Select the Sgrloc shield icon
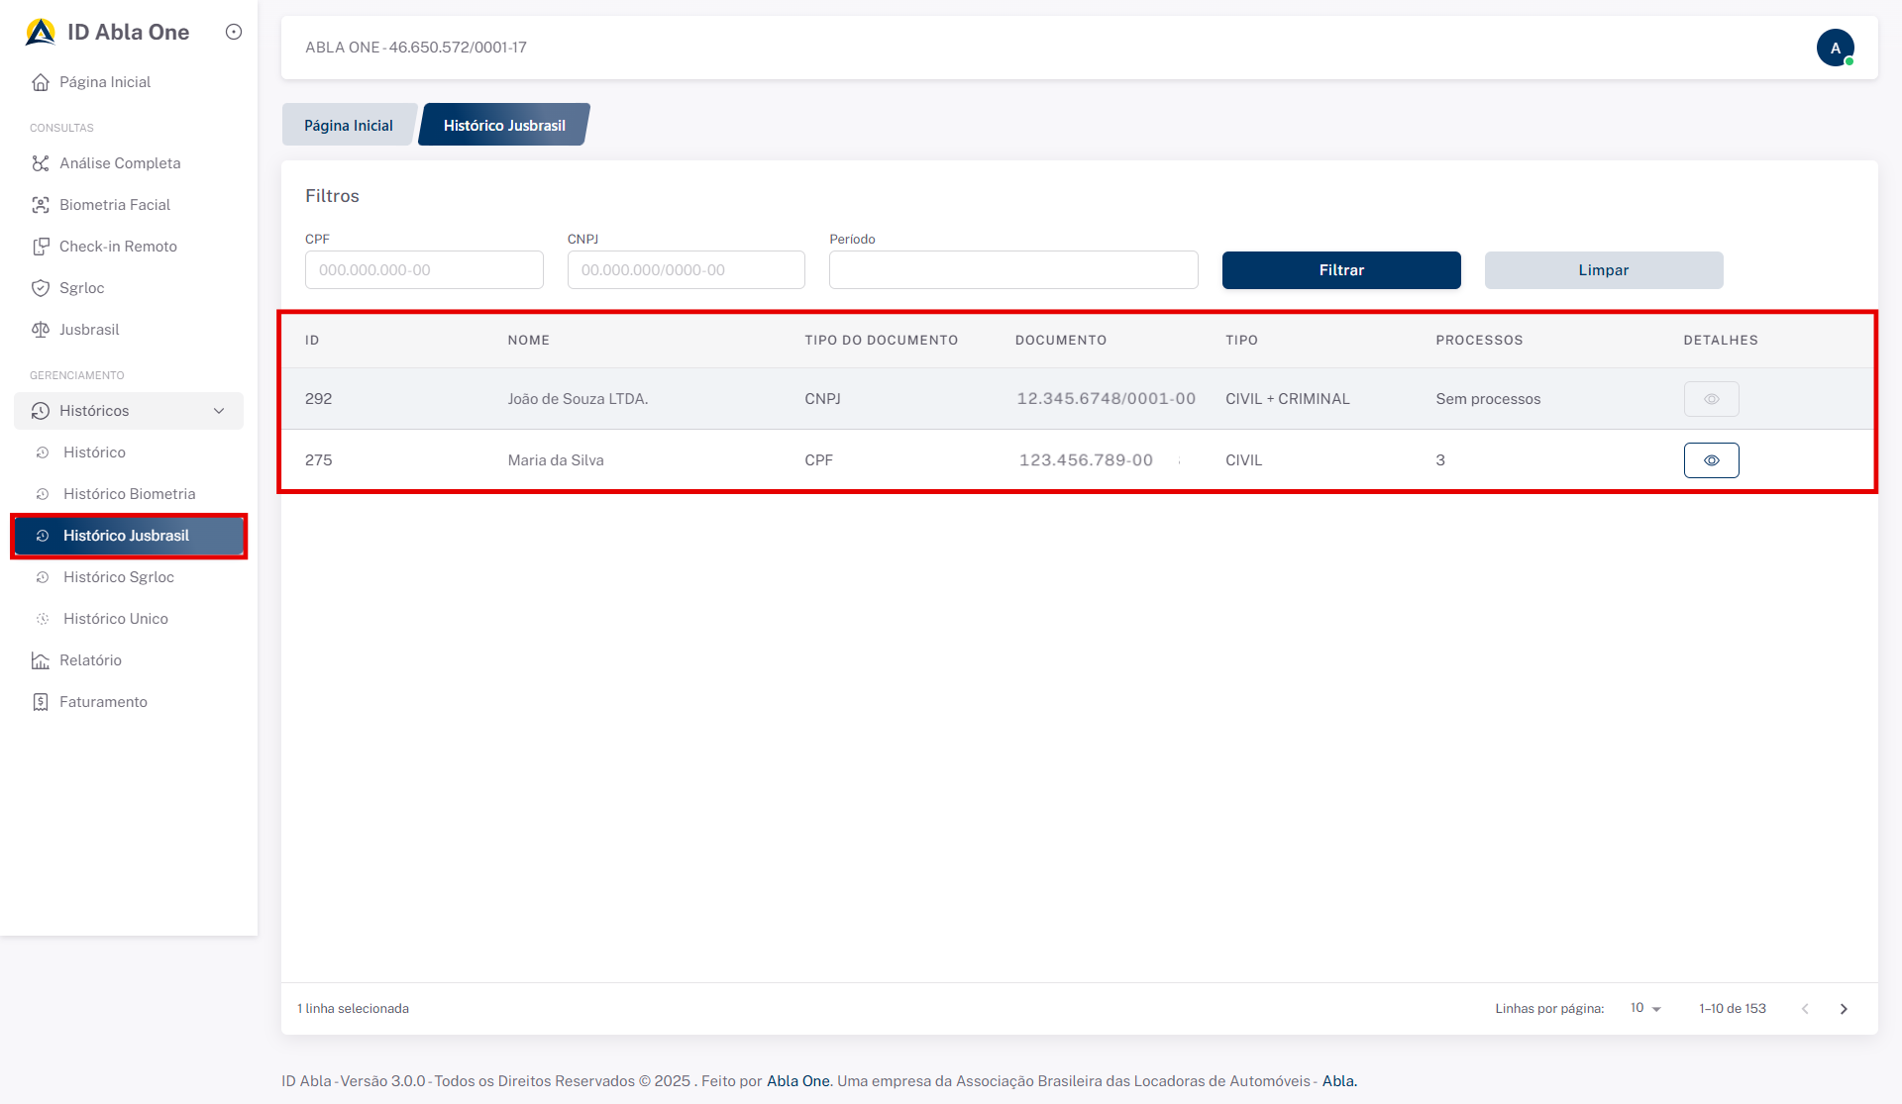Viewport: 1902px width, 1104px height. (x=40, y=288)
